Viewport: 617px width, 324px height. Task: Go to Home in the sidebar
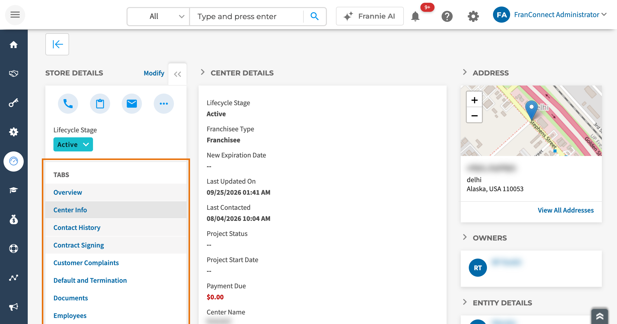pos(14,45)
